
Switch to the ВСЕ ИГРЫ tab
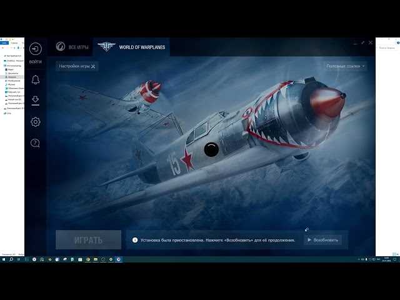72,47
